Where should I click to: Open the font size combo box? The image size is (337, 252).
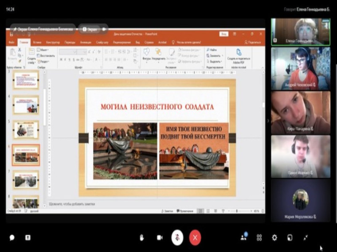pos(82,52)
